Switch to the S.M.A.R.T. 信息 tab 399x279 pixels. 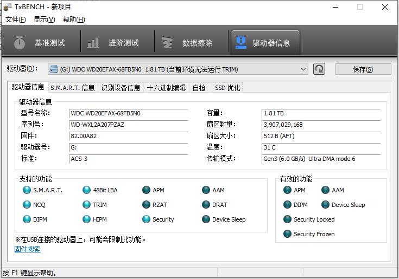(x=73, y=88)
